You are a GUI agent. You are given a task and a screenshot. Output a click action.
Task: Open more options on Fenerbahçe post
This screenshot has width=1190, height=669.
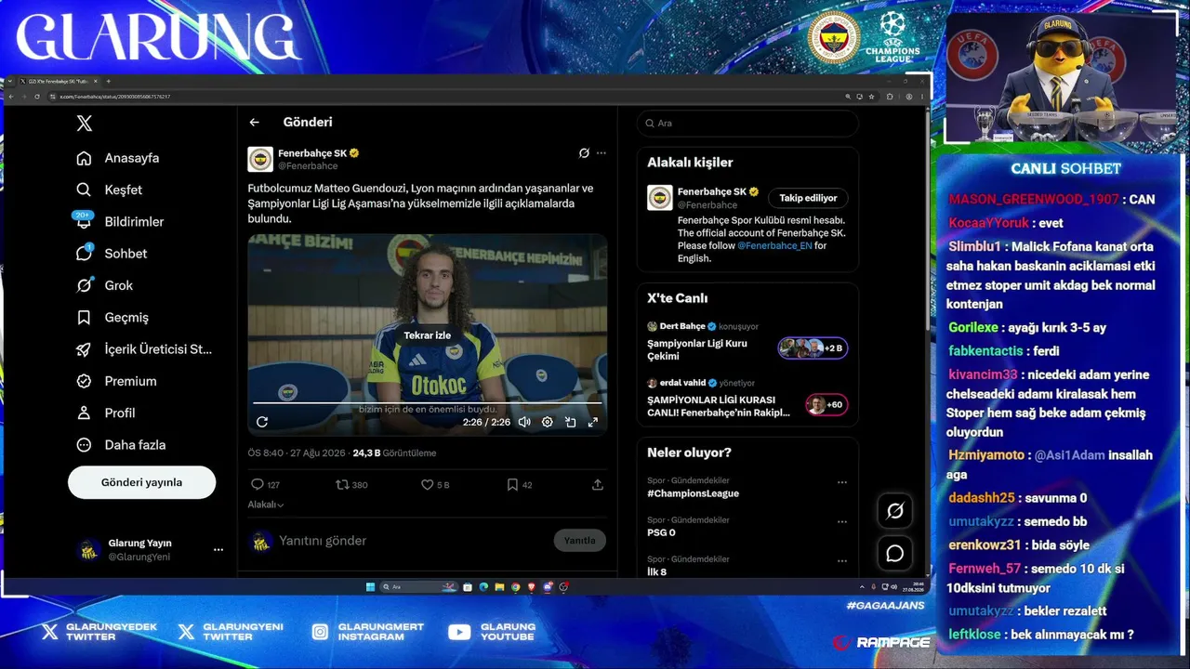pos(602,152)
